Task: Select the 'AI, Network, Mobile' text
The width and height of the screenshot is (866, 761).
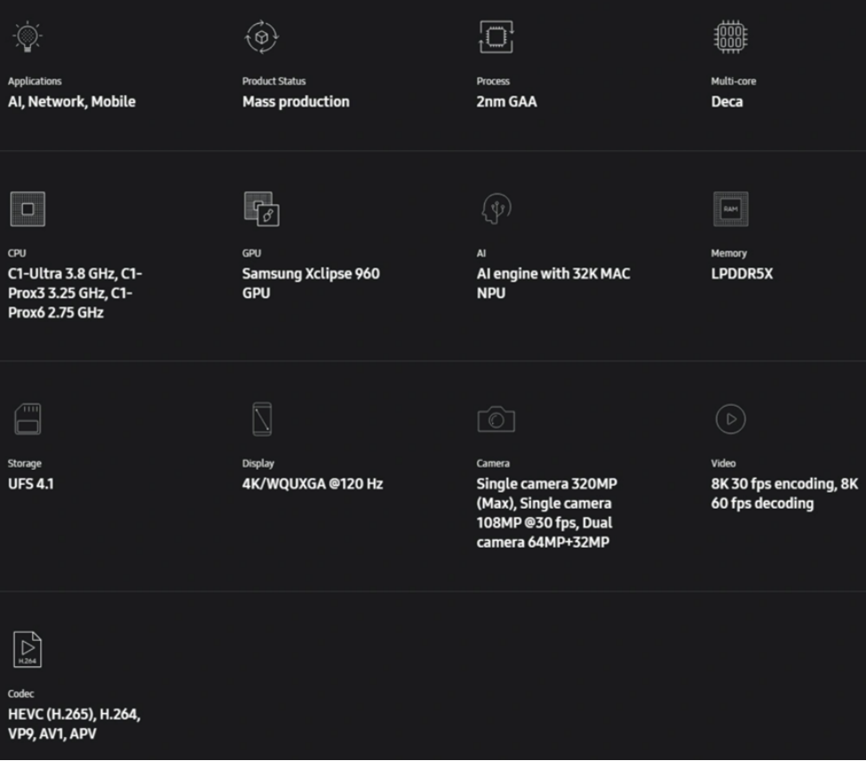Action: (72, 102)
